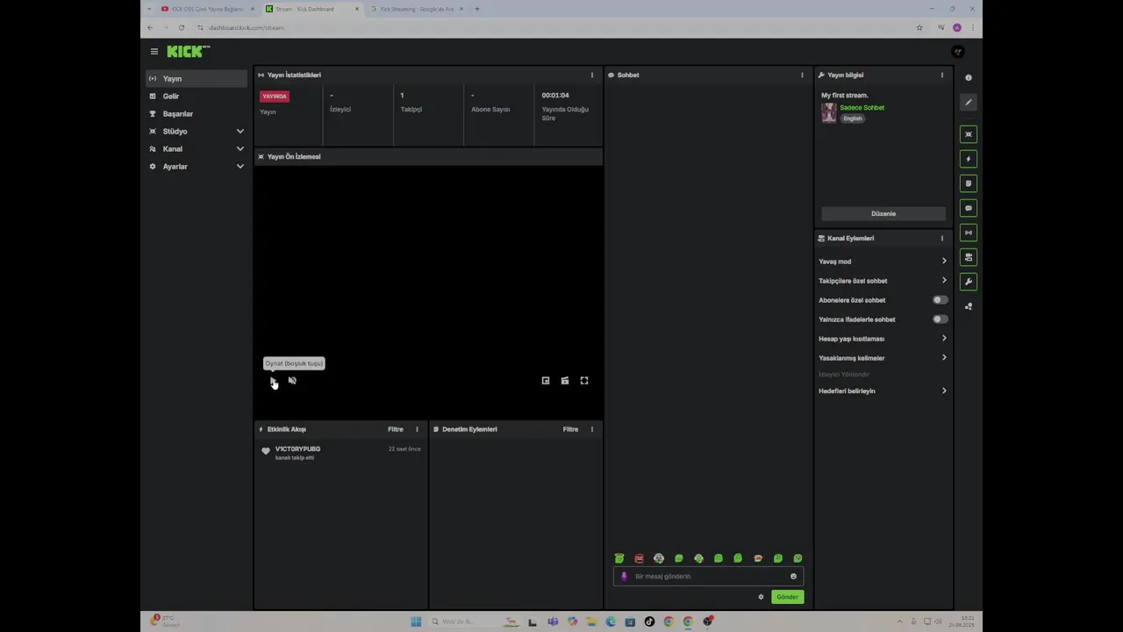Screen dimensions: 1123x632
Task: Toggle the broadcast signal panel icon
Action: coord(969,233)
